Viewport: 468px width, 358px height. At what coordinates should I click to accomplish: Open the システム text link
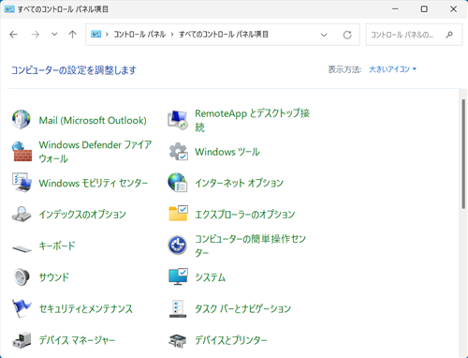(211, 276)
